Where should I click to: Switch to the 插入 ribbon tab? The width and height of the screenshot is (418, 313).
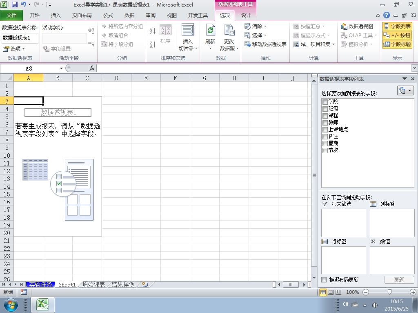(x=56, y=15)
